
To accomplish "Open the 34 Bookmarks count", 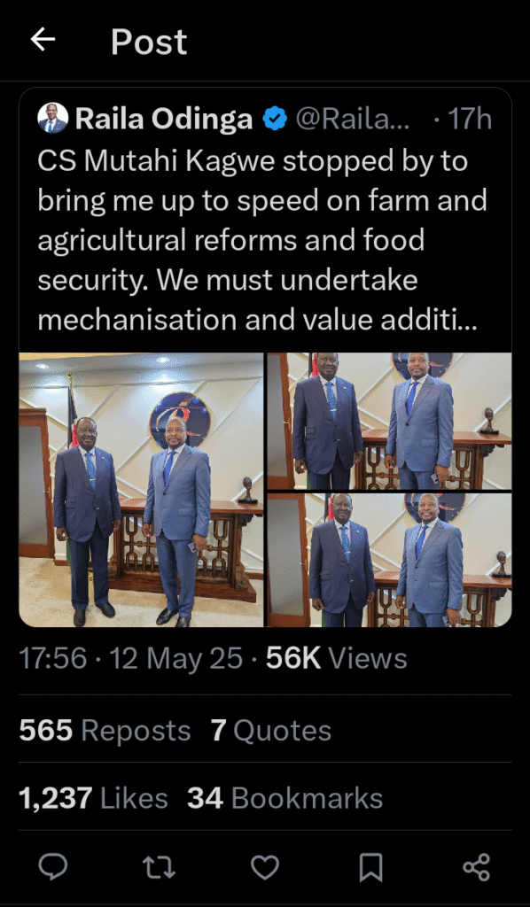I will pos(284,799).
